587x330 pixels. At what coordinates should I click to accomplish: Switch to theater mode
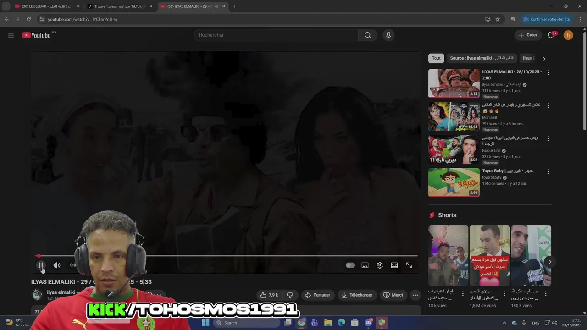tap(394, 265)
